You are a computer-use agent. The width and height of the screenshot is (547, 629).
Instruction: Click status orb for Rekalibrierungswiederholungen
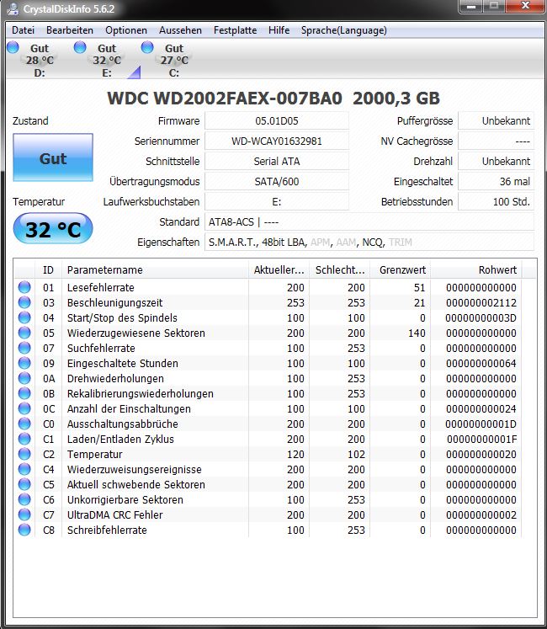click(x=24, y=393)
